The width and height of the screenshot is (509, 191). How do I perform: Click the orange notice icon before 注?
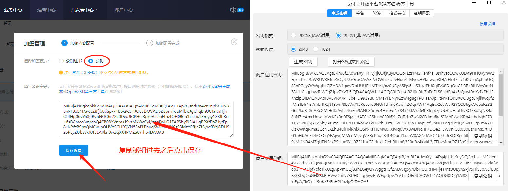point(61,73)
